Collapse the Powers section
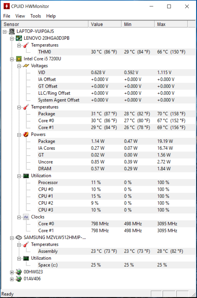 coord(19,135)
